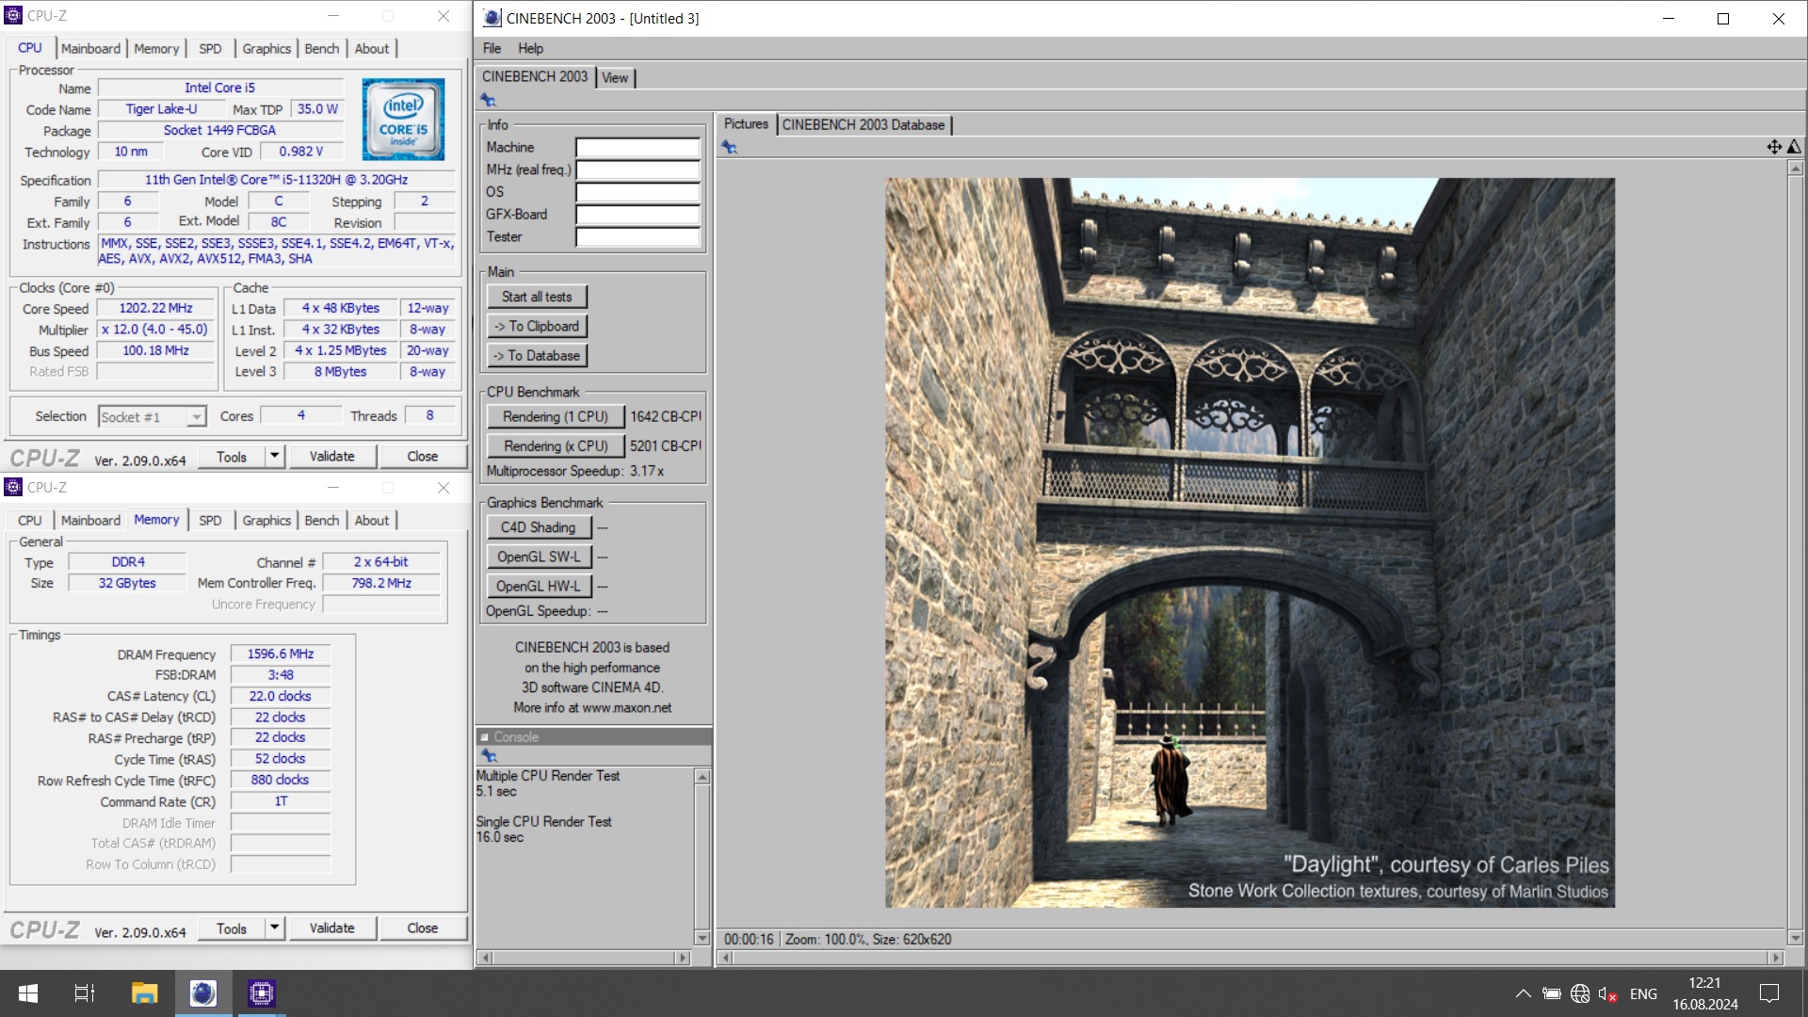Click Validate in top CPU-Z window
Screen dimensions: 1808x1017
click(332, 456)
